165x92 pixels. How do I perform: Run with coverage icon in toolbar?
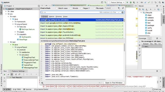[134, 2]
